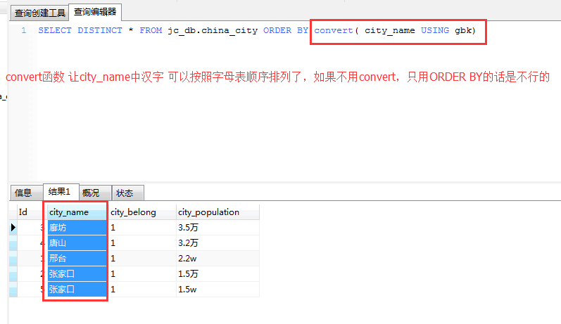Select the 邢台 city_name cell
Image resolution: width=561 pixels, height=324 pixels.
click(77, 258)
